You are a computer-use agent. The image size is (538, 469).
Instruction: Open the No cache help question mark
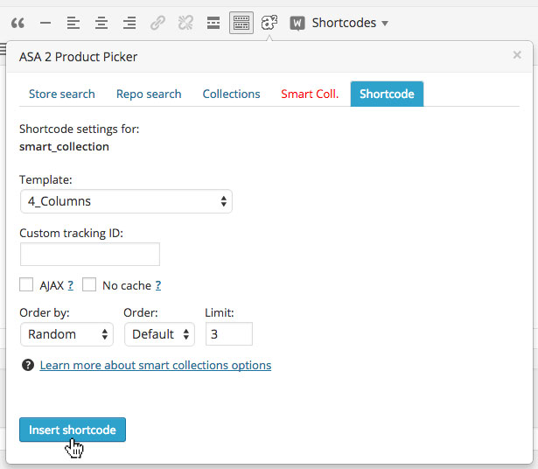pyautogui.click(x=158, y=285)
